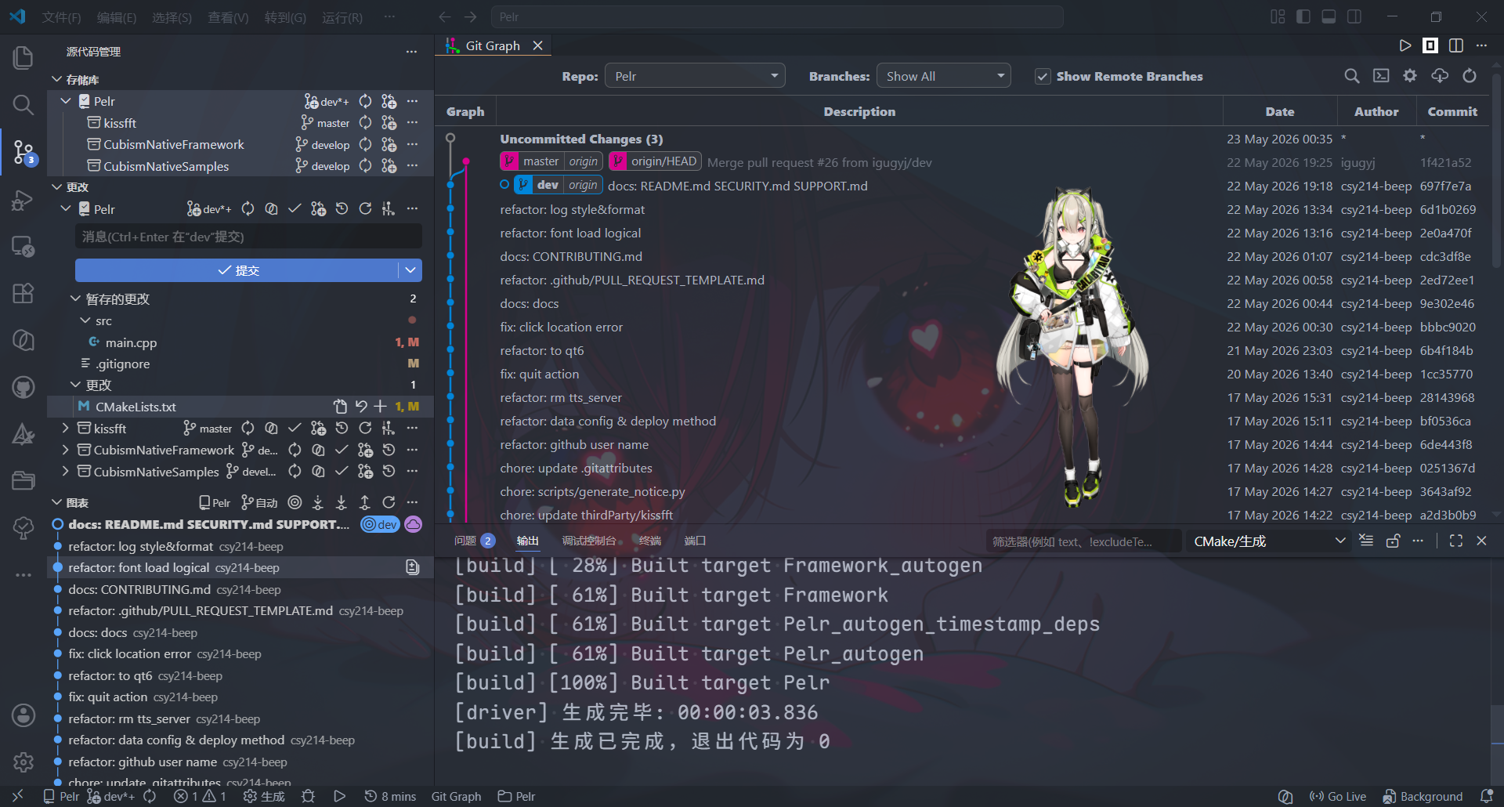Screen dimensions: 1504x807
Task: Open the Repo dropdown showing Pelr
Action: coord(695,76)
